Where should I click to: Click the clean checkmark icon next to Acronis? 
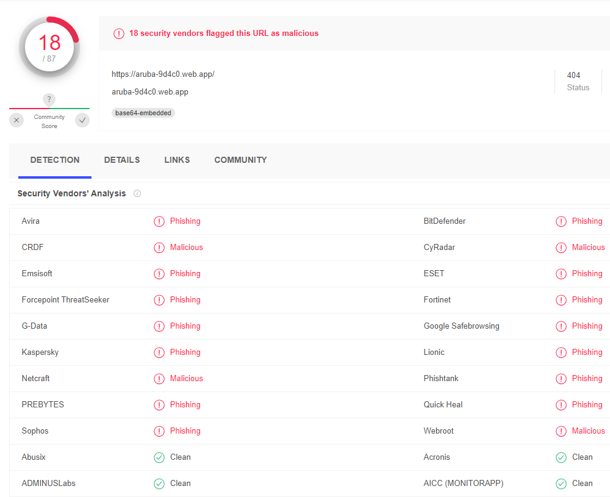(x=561, y=457)
